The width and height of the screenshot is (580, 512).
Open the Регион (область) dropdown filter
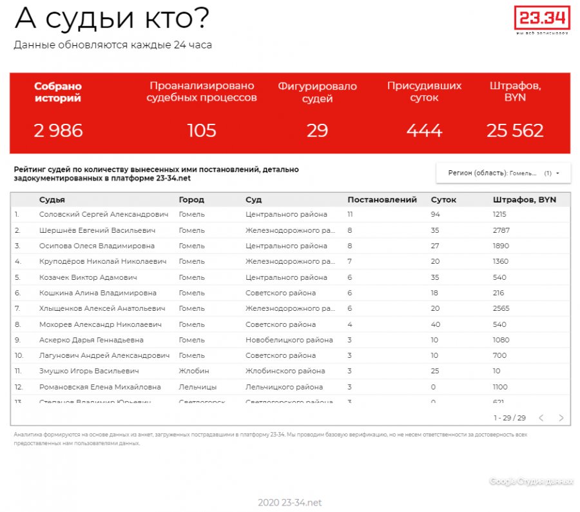pyautogui.click(x=503, y=173)
